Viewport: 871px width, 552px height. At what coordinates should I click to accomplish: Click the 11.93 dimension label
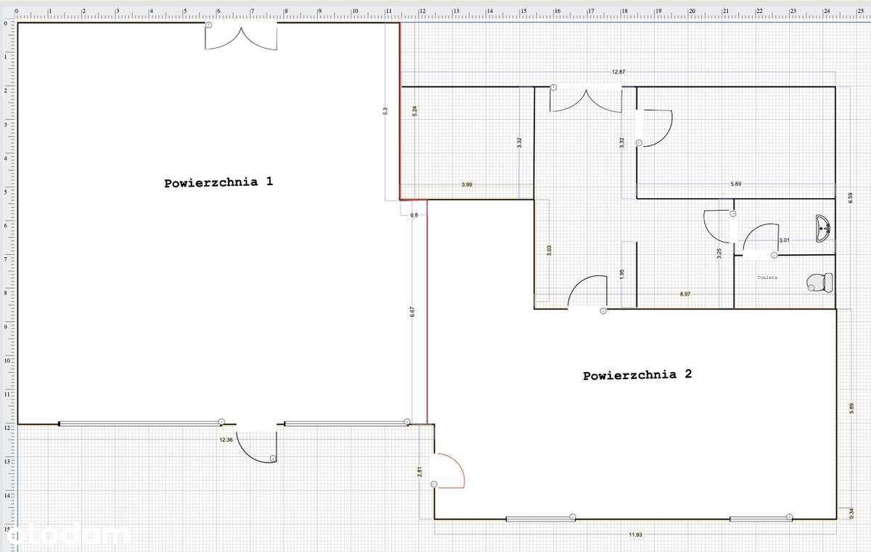[x=635, y=535]
